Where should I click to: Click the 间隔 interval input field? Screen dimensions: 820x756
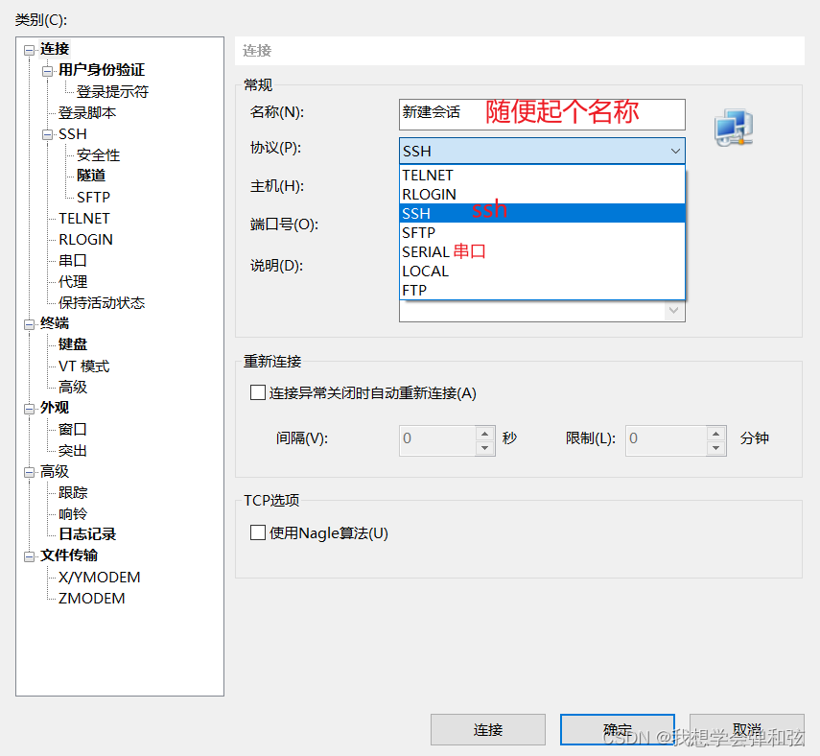[x=437, y=440]
